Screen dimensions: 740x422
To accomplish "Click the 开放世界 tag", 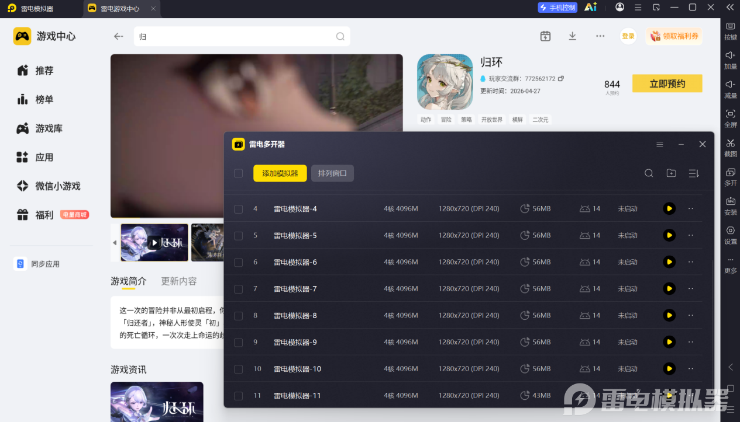I will [492, 120].
